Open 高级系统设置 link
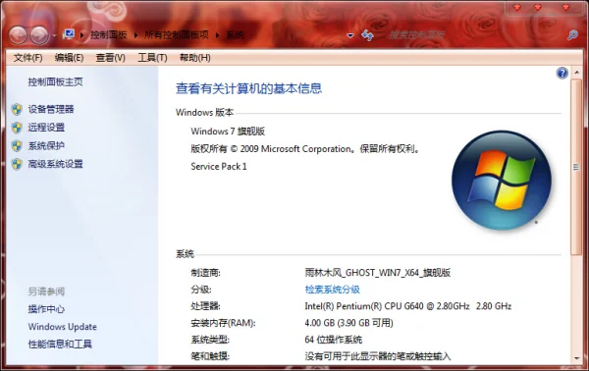The height and width of the screenshot is (371, 589). pyautogui.click(x=56, y=164)
